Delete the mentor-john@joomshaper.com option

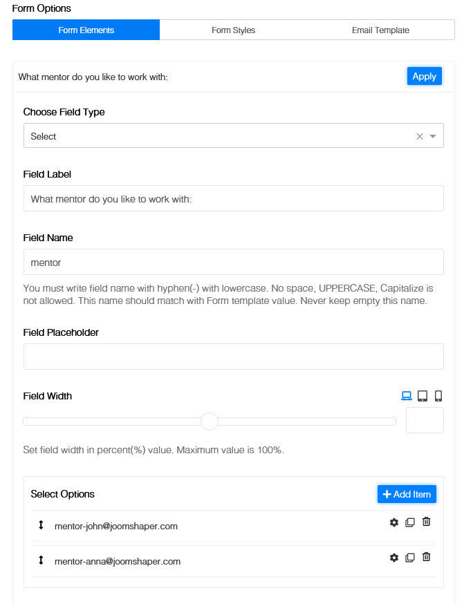(427, 522)
